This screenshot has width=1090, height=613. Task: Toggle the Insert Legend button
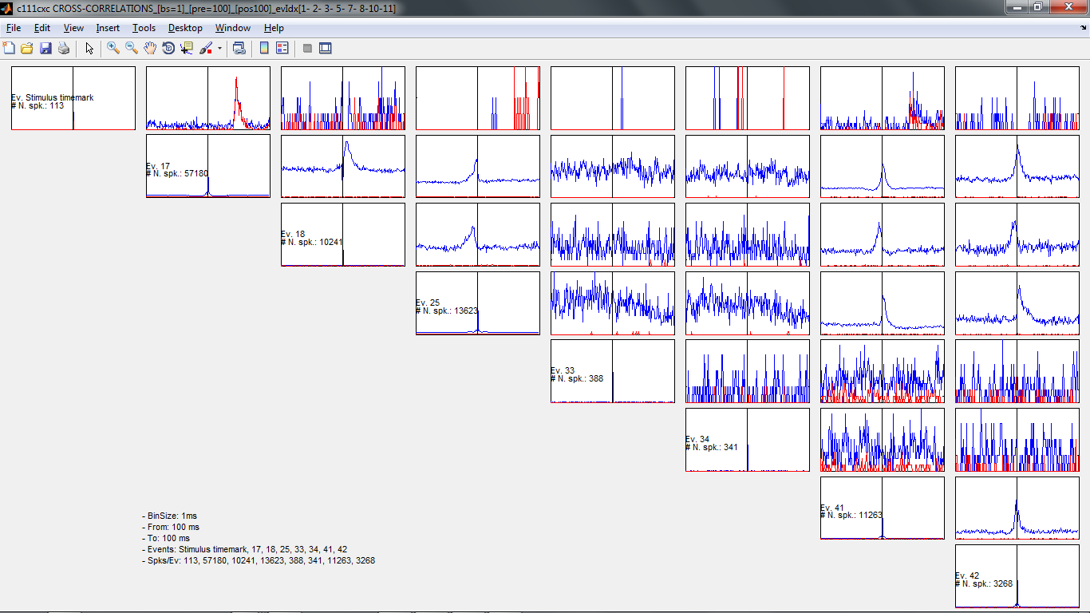coord(282,49)
